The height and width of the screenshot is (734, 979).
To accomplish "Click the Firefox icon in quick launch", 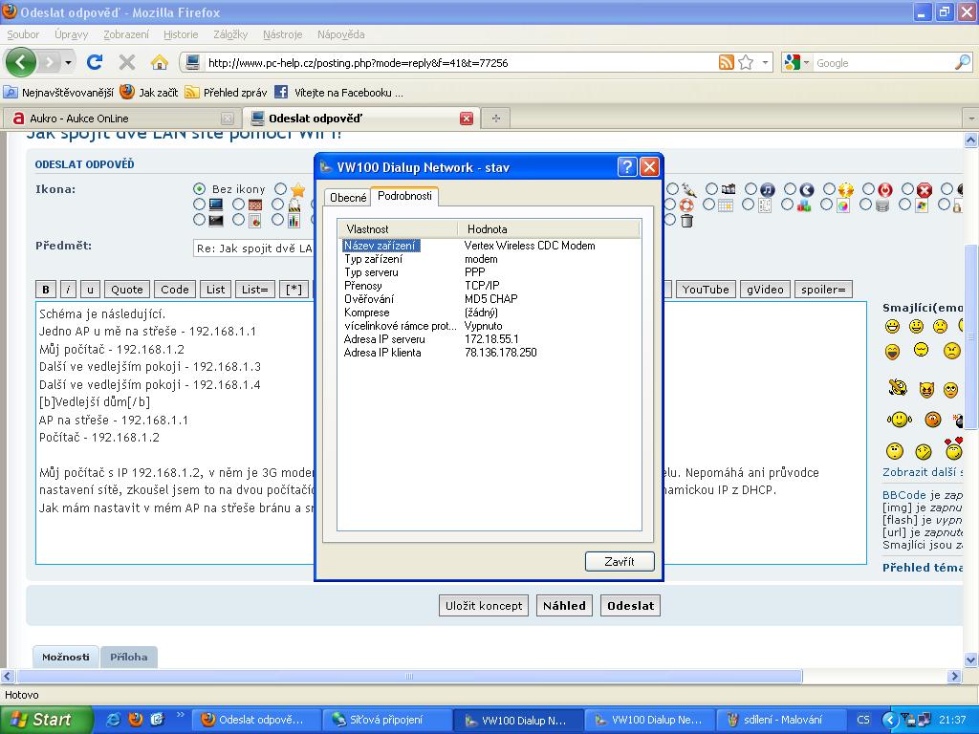I will pos(135,719).
